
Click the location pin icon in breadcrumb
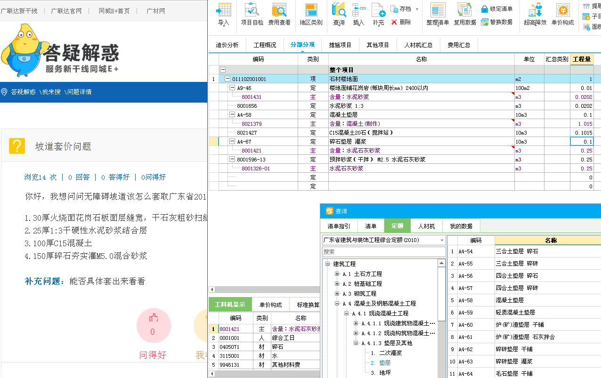click(x=4, y=92)
